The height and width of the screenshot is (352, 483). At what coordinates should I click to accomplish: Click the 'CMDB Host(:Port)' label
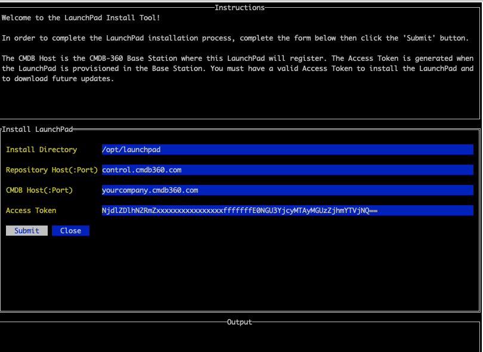click(39, 190)
